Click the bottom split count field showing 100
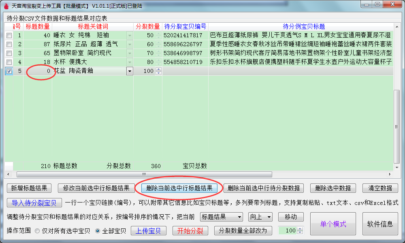Viewport: 405px width, 243px height. pos(288,231)
